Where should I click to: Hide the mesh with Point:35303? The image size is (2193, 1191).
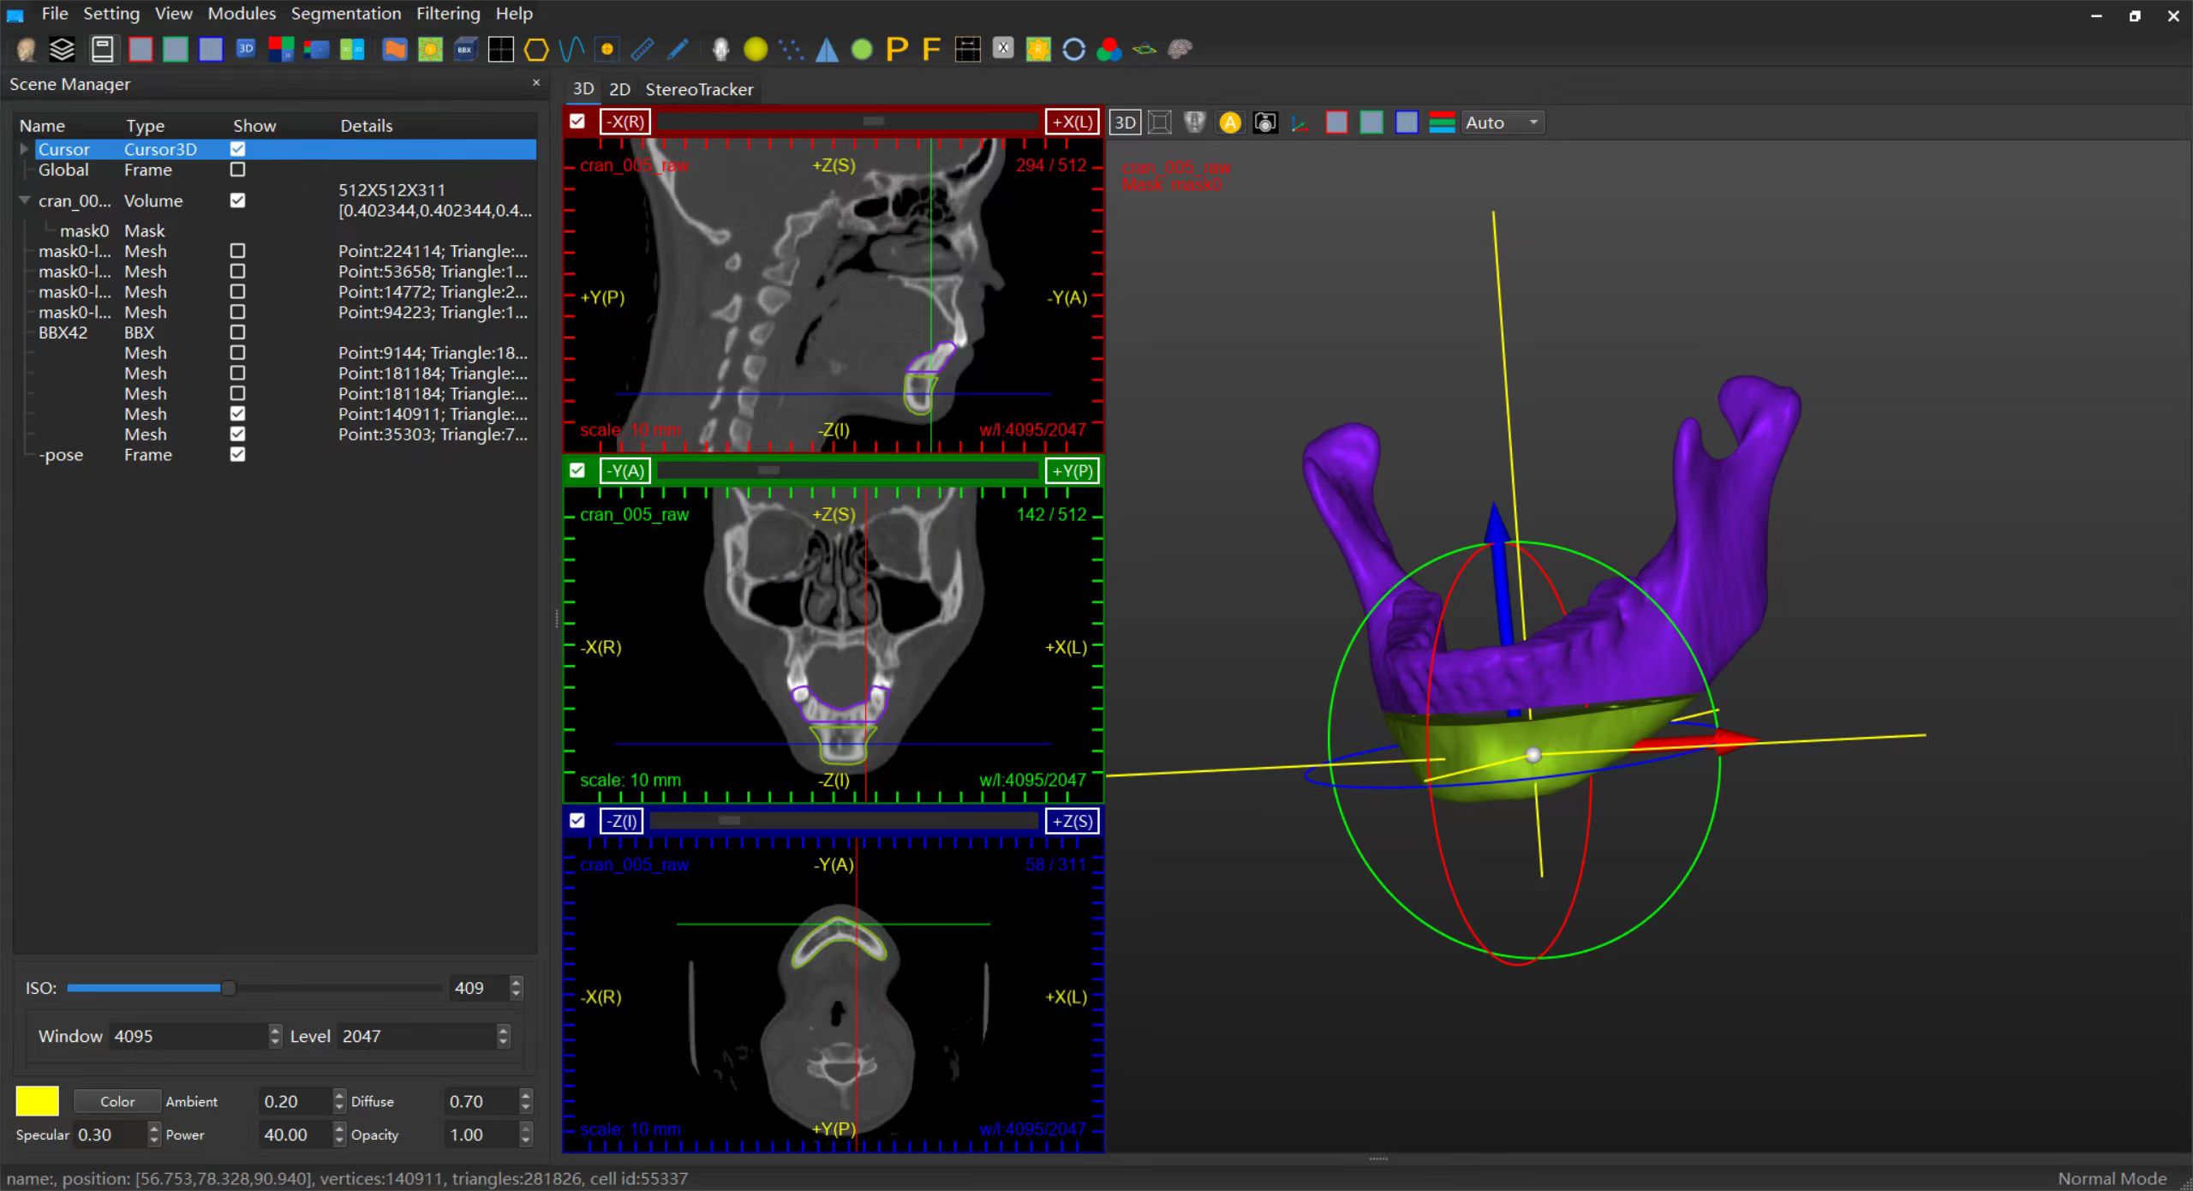(237, 434)
